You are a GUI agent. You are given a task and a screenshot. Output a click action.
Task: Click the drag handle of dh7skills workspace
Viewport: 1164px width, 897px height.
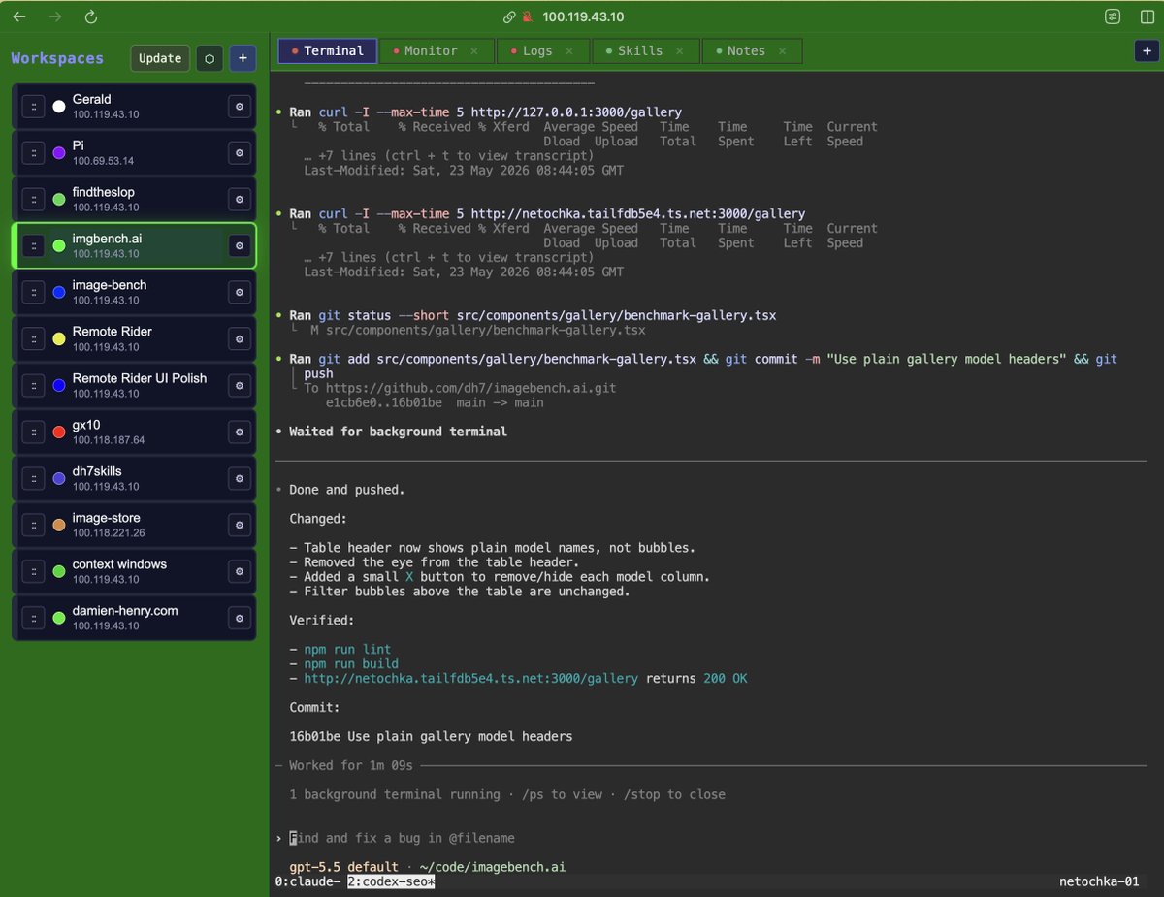[x=33, y=479]
